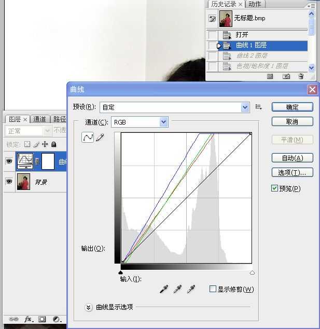Click the lock position move icon
Viewport: 320px width, 329px height.
(x=45, y=144)
